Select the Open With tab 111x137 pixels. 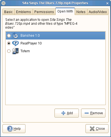point(65,11)
